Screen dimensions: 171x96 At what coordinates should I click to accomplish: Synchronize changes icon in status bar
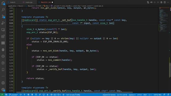(x=21, y=95)
